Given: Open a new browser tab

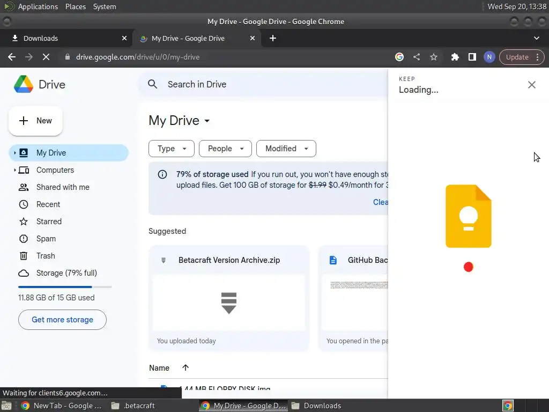Looking at the screenshot, I should [x=273, y=38].
